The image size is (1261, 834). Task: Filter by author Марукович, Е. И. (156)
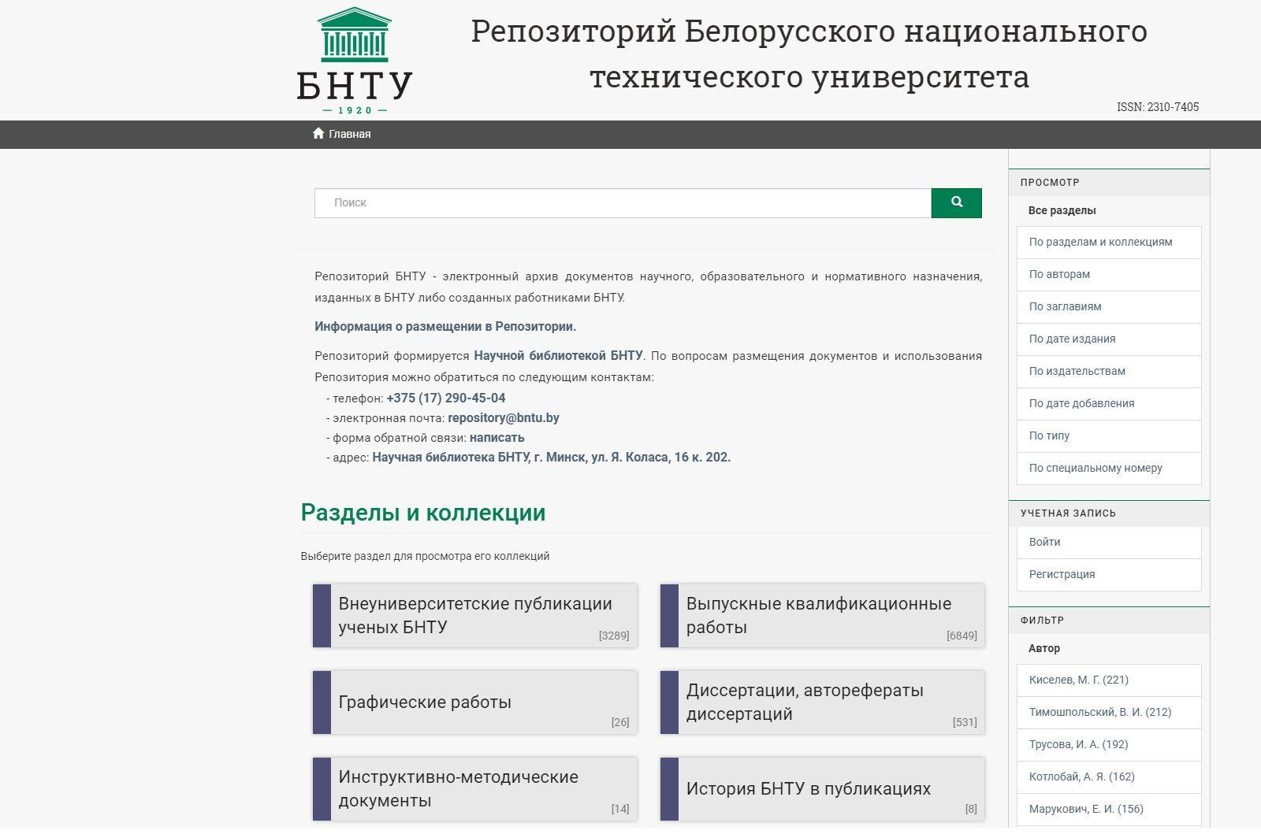1109,809
